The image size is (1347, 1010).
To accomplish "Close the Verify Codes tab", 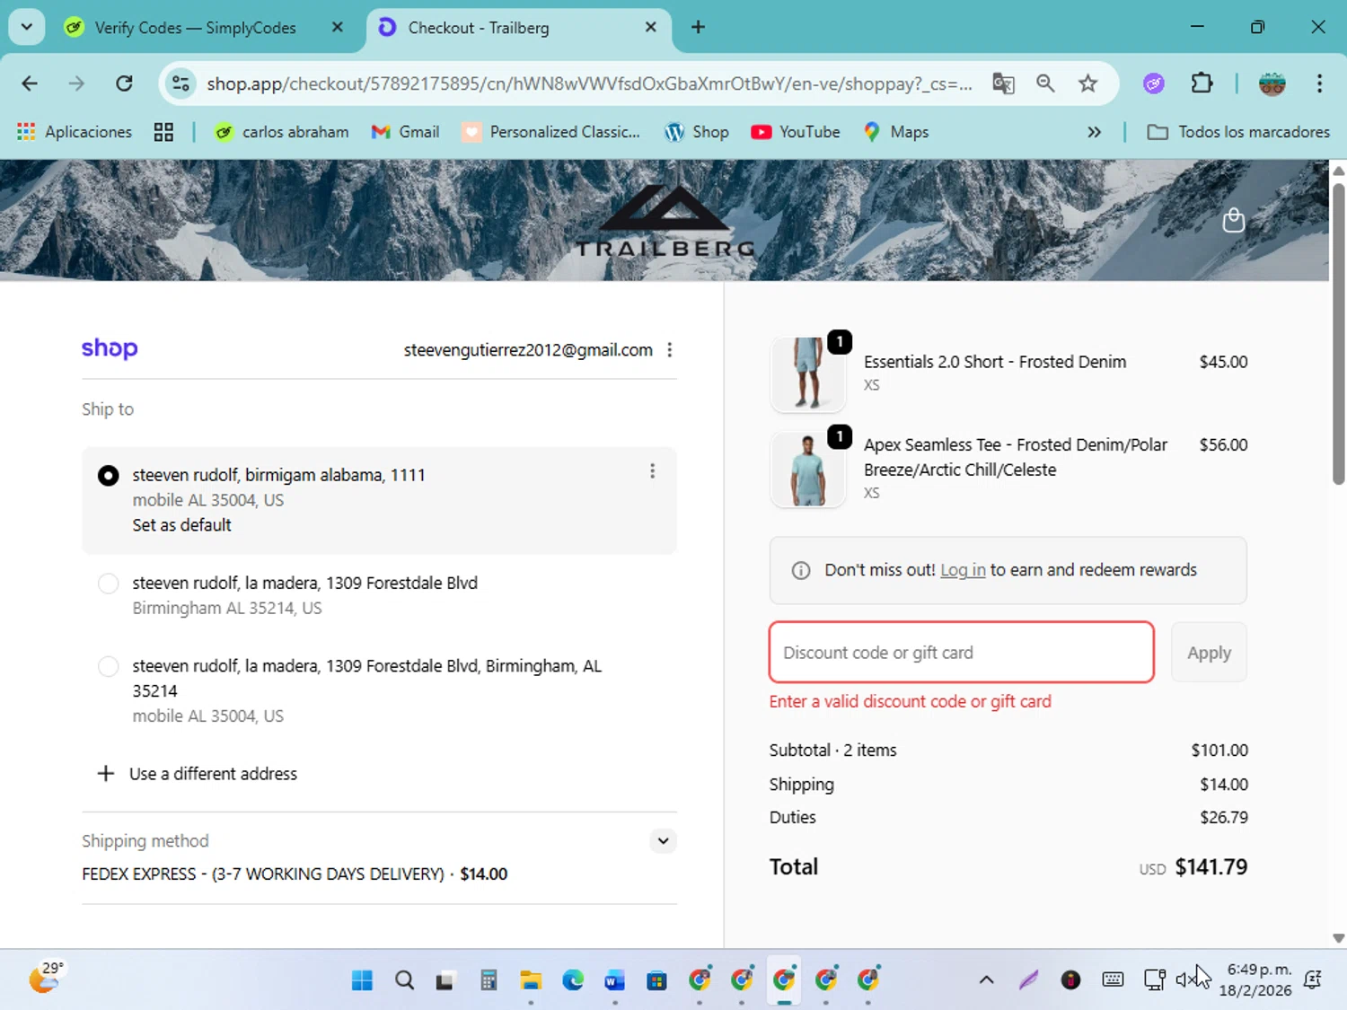I will [338, 27].
